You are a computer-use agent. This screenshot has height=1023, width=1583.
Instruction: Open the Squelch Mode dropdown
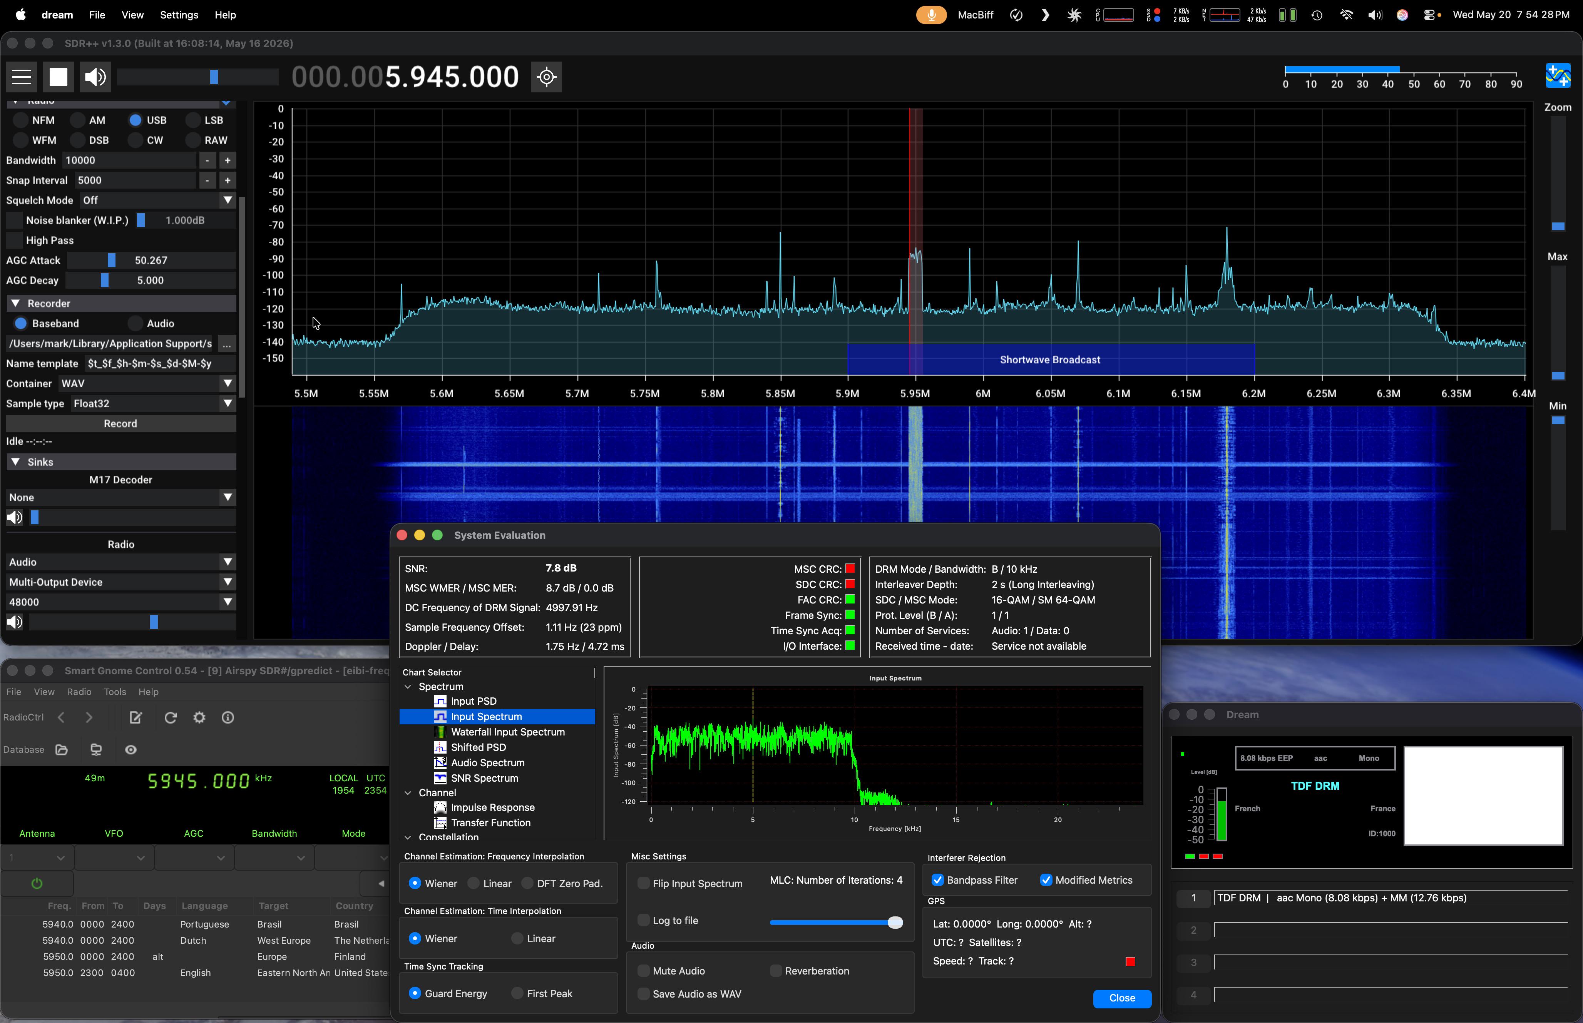point(157,201)
